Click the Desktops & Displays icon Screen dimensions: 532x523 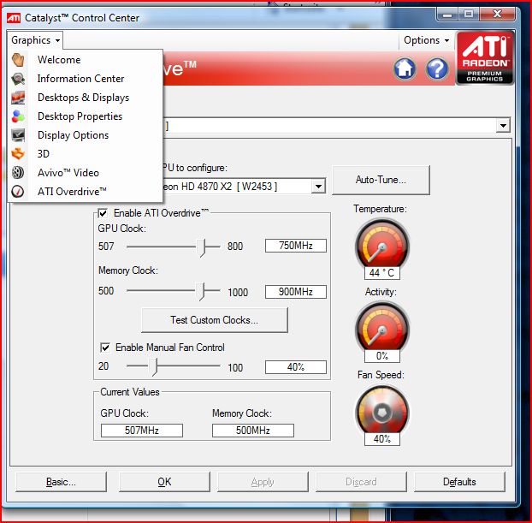click(18, 98)
